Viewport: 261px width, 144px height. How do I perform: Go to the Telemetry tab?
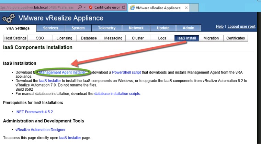click(107, 28)
